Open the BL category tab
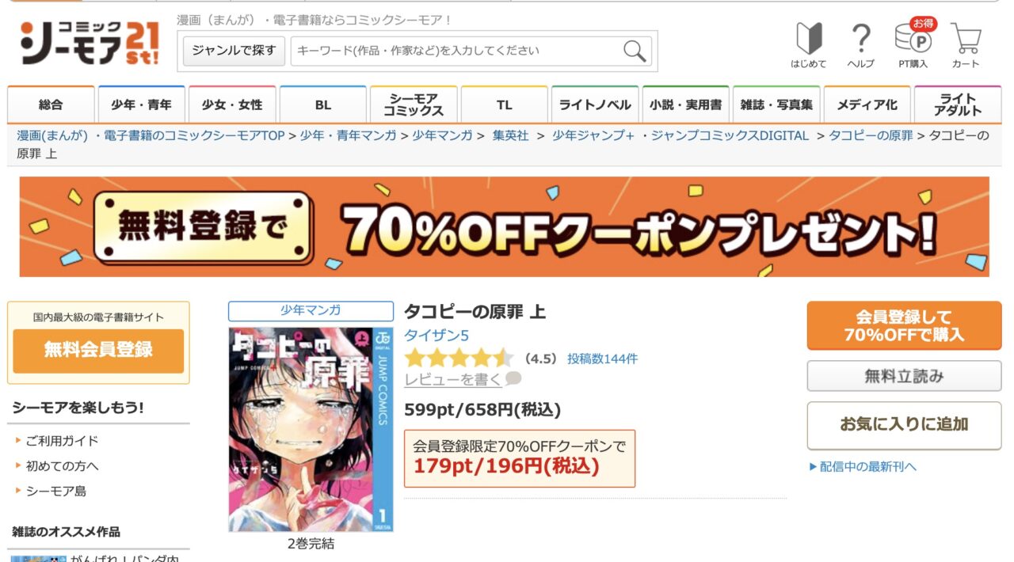Viewport: 1014px width, 562px height. [x=322, y=105]
